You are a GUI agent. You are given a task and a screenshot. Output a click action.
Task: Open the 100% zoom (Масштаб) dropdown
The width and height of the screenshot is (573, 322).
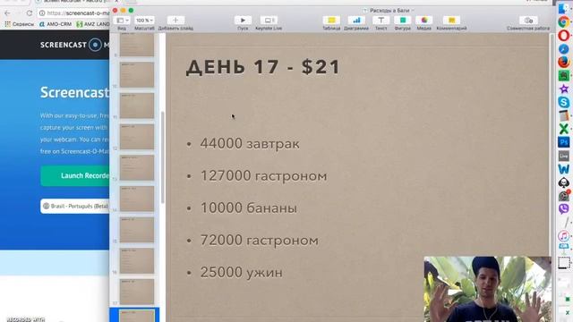(x=144, y=21)
